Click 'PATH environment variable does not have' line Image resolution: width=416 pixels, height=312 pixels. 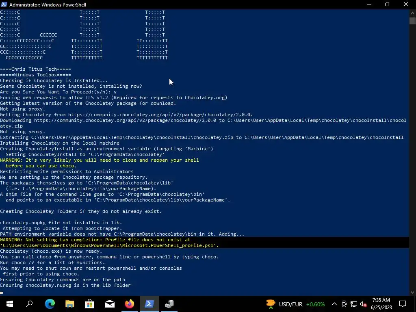(x=122, y=234)
